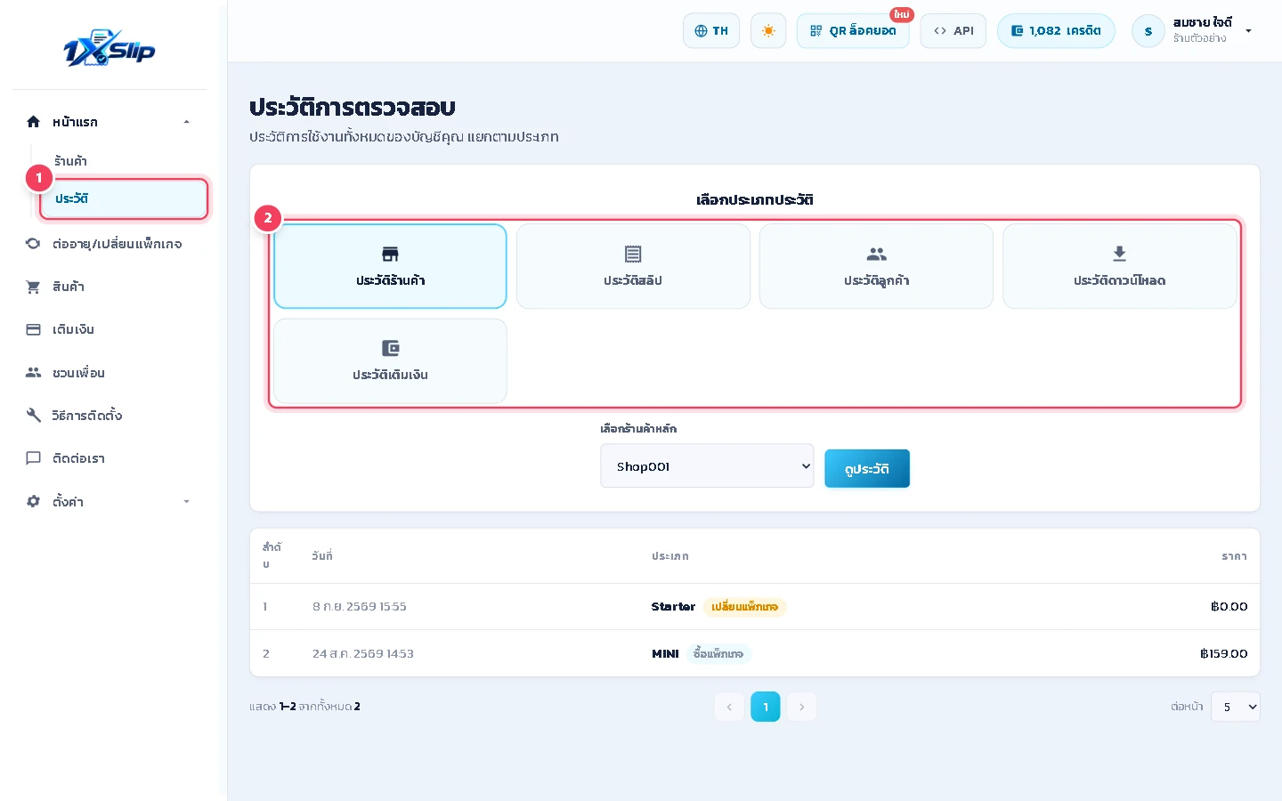
Task: Select the ประวัติดาวน์โหลด history type card
Action: 1119,266
